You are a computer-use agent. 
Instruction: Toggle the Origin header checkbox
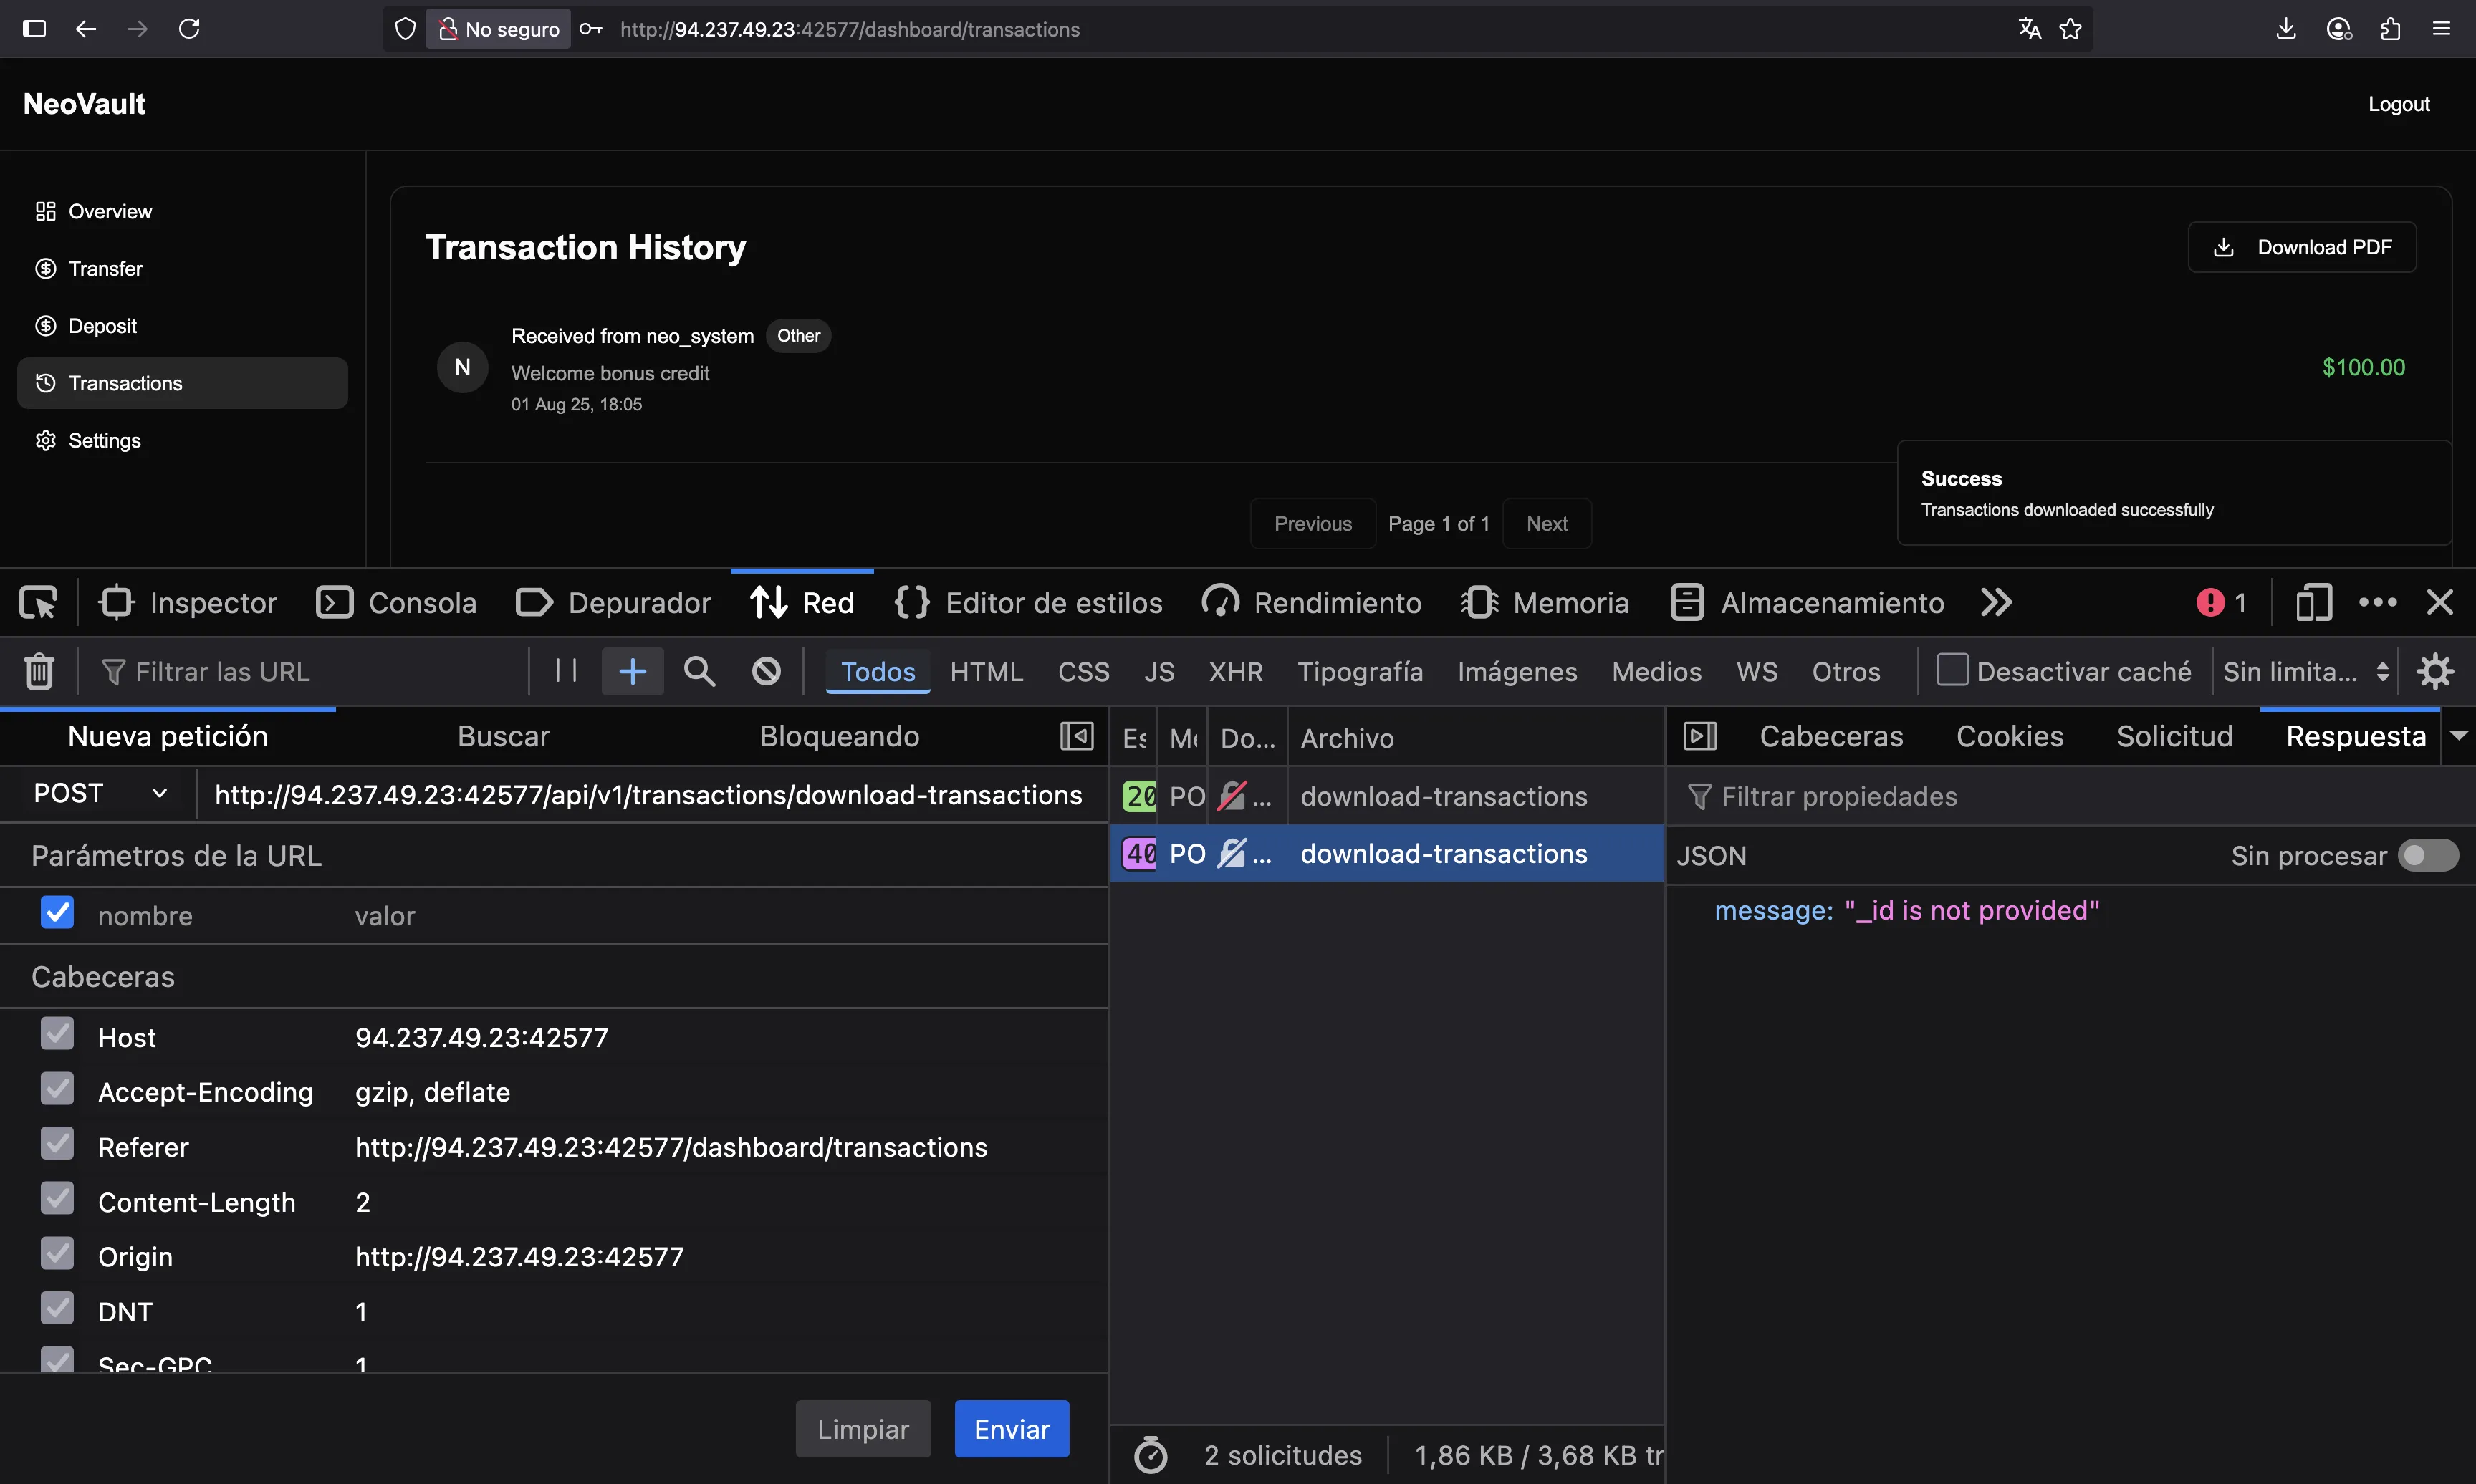(x=57, y=1254)
